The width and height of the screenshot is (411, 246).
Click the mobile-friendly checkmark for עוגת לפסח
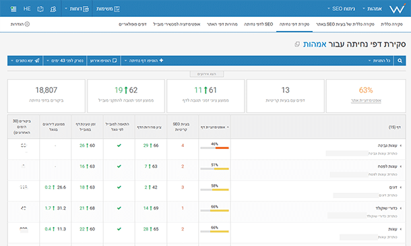(119, 166)
